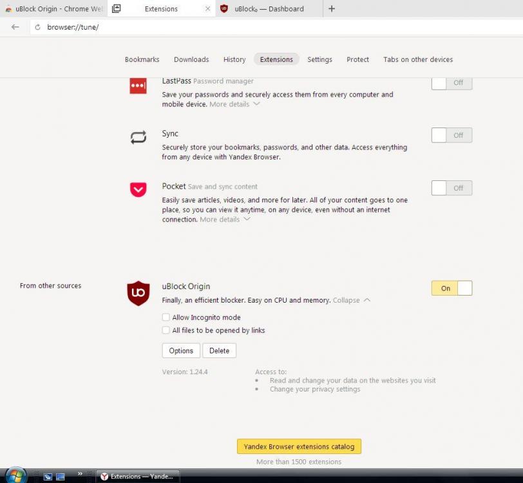This screenshot has height=483, width=523.
Task: Open a new tab with the plus icon
Action: pos(332,9)
